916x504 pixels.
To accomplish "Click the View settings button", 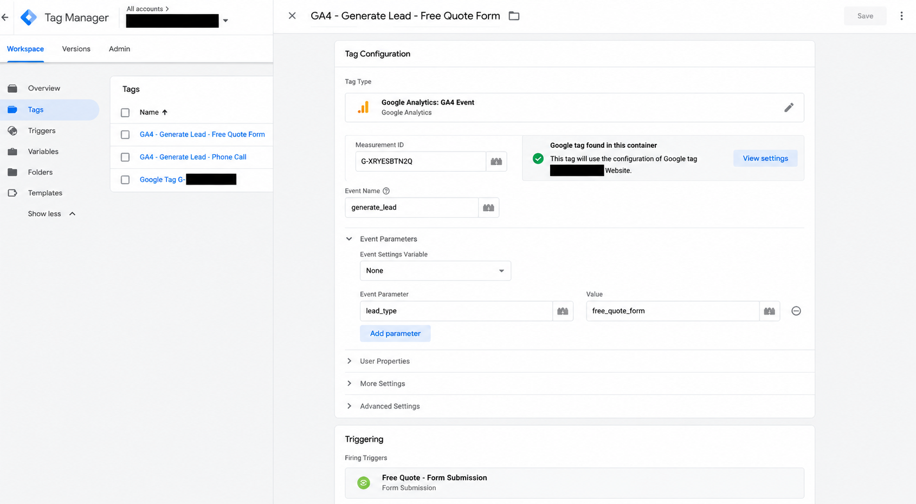I will click(x=765, y=158).
